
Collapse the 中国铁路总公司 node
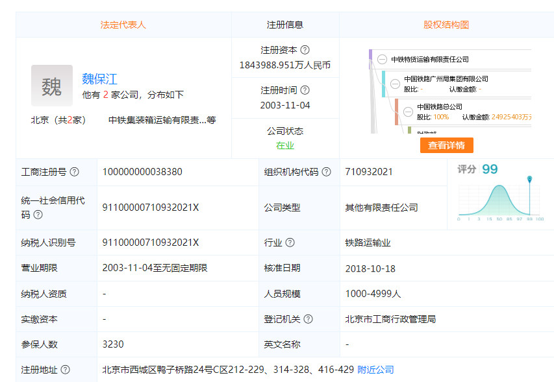point(408,112)
